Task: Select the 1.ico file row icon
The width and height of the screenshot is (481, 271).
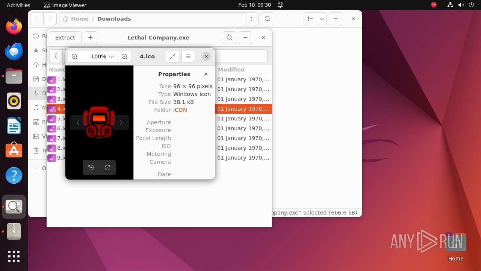Action: (52, 79)
